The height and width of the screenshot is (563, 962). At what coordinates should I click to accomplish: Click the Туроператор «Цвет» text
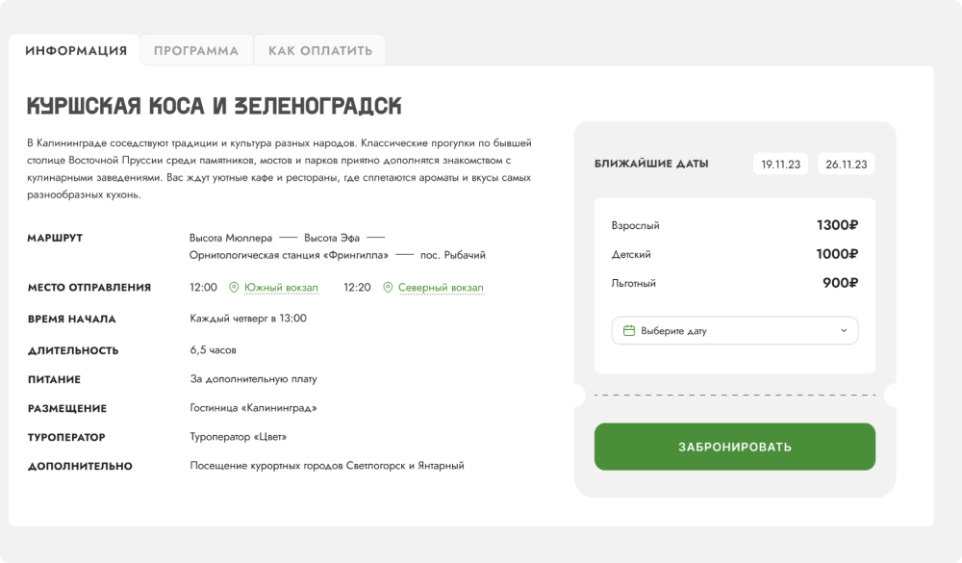(x=238, y=437)
